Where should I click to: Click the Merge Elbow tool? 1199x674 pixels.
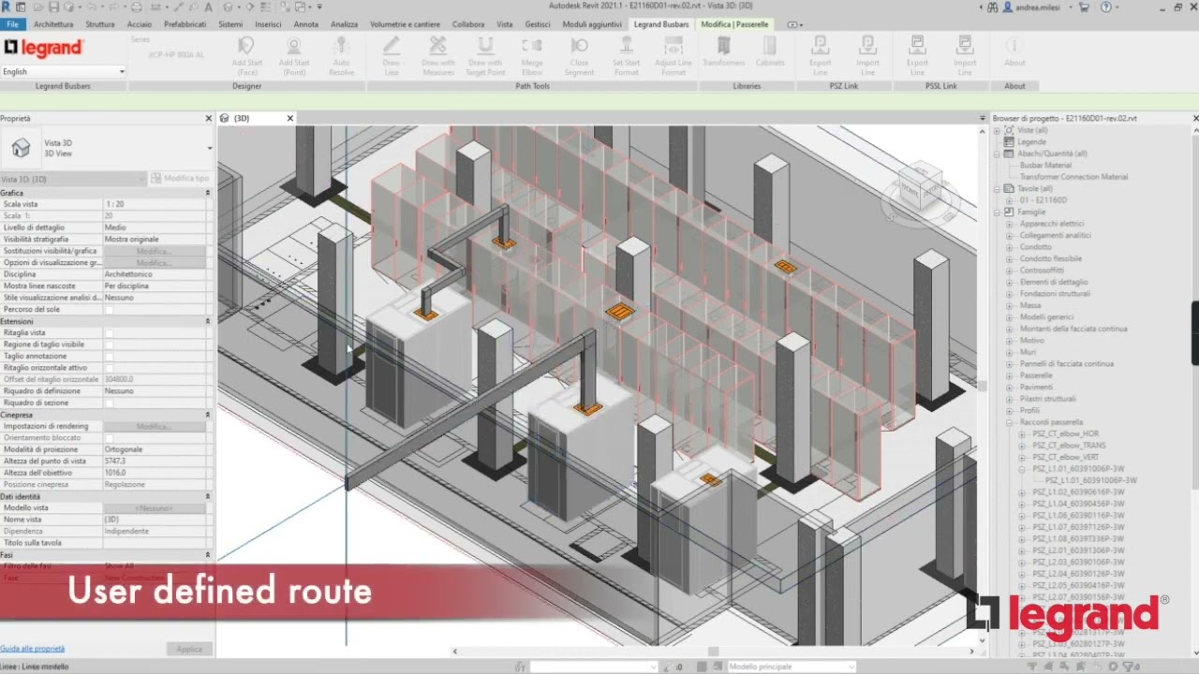point(532,55)
